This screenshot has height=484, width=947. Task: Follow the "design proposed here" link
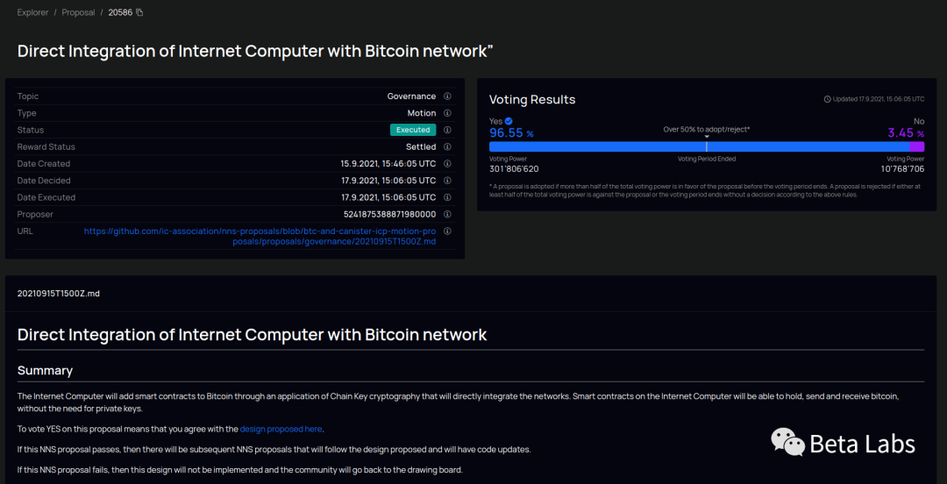tap(281, 429)
